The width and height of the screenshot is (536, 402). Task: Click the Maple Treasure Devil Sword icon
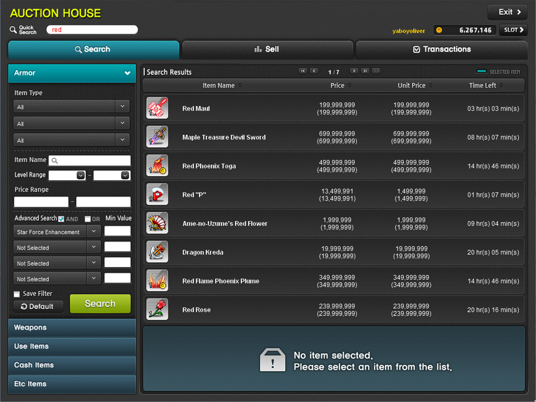tap(157, 137)
